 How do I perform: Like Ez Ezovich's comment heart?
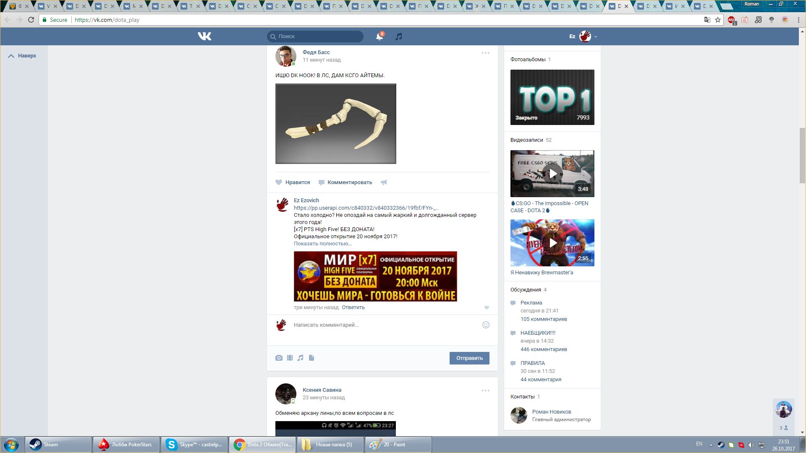[x=487, y=307]
